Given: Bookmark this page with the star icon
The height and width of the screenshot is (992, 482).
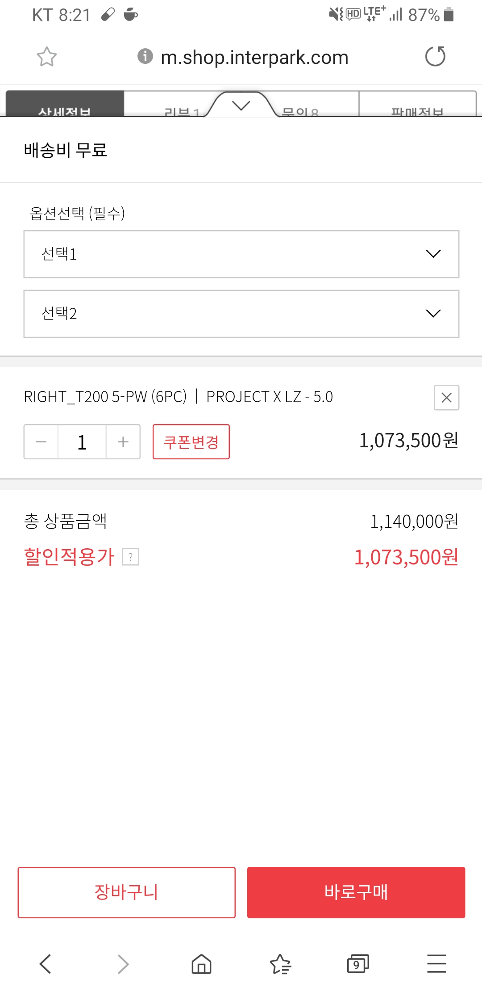Looking at the screenshot, I should [46, 57].
